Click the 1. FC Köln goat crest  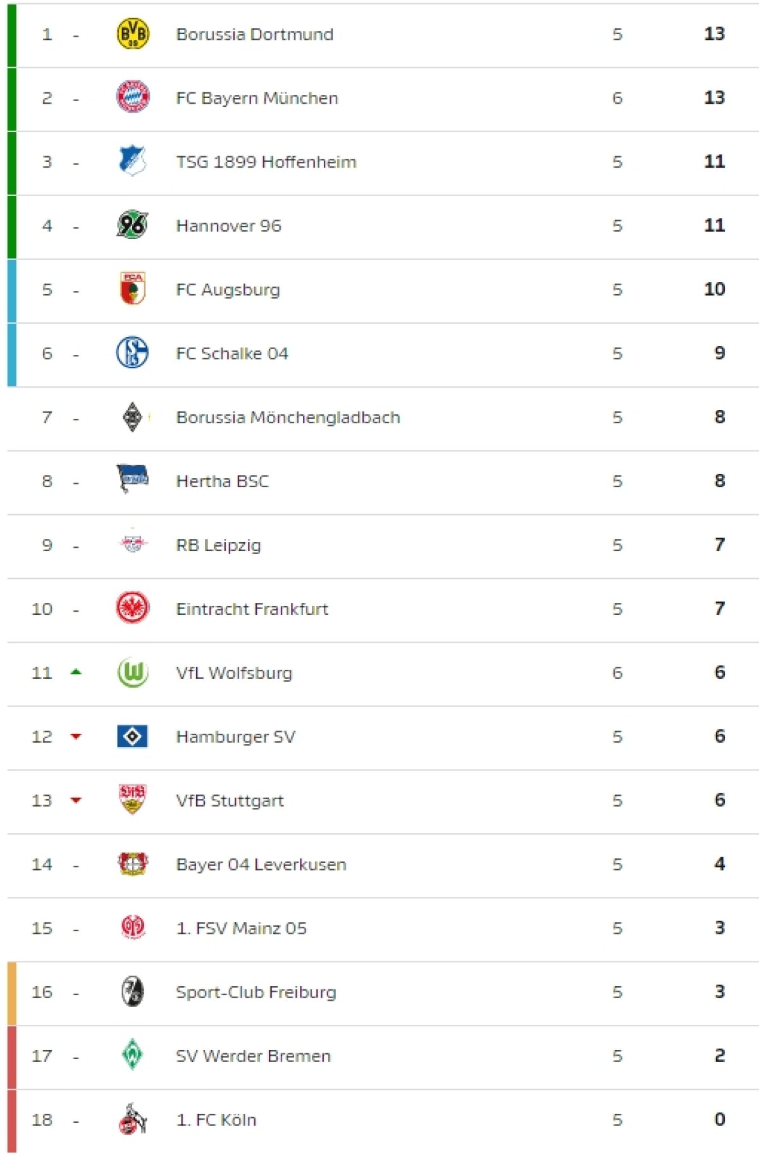click(x=133, y=1119)
